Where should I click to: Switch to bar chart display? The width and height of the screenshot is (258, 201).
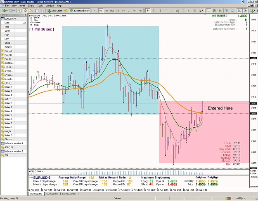coord(209,11)
